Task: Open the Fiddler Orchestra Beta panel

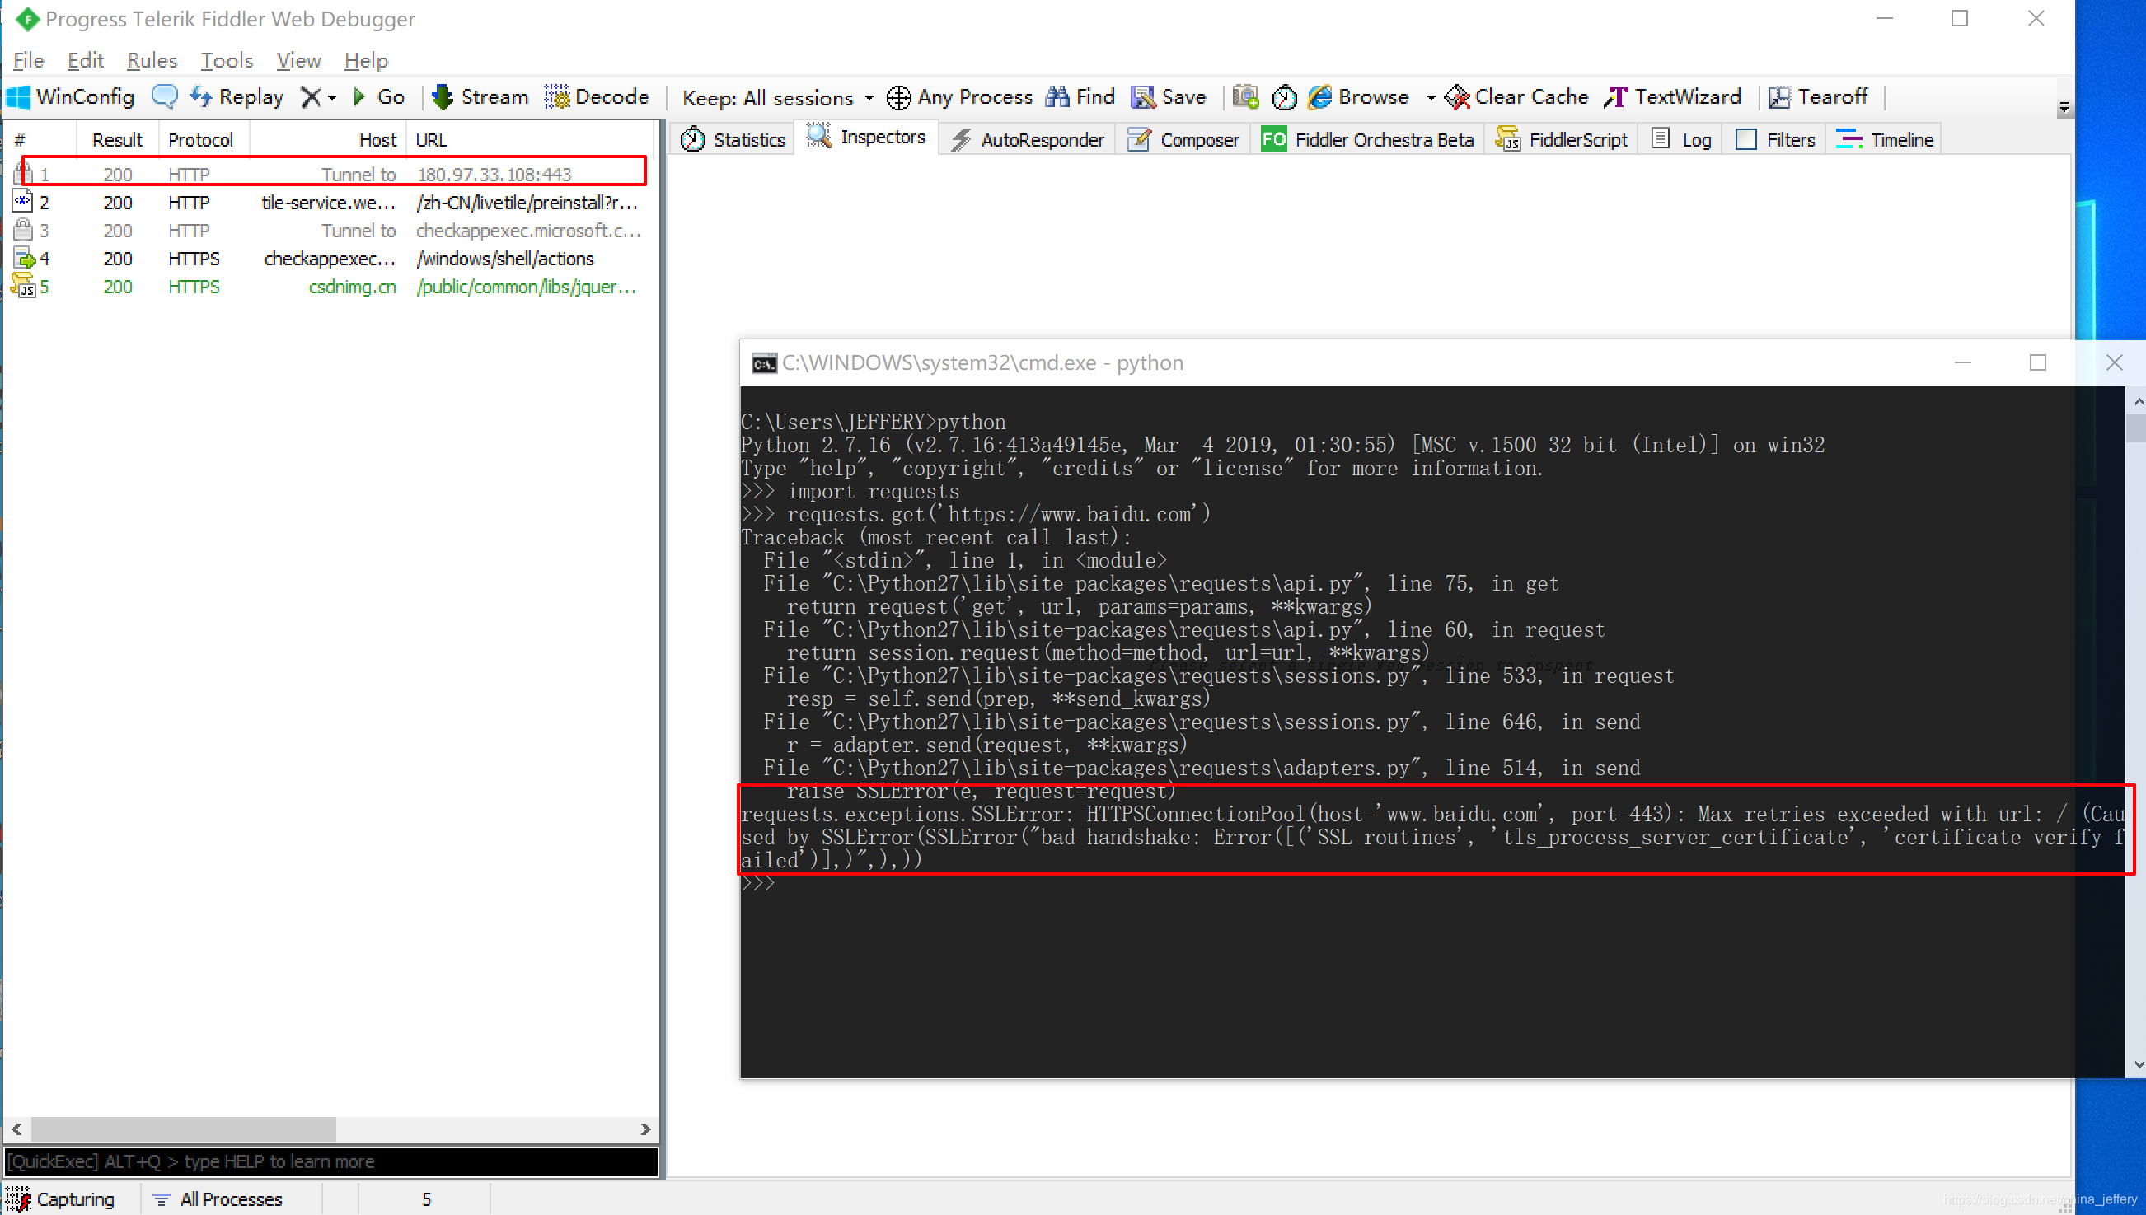Action: [x=1369, y=138]
